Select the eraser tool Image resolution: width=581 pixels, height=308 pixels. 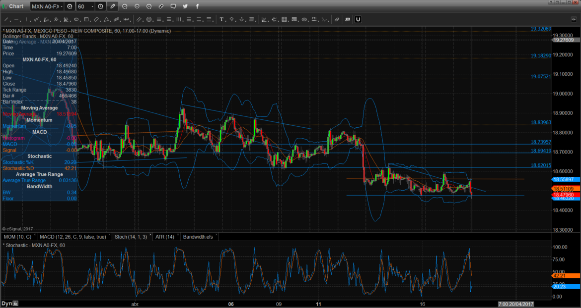click(337, 19)
